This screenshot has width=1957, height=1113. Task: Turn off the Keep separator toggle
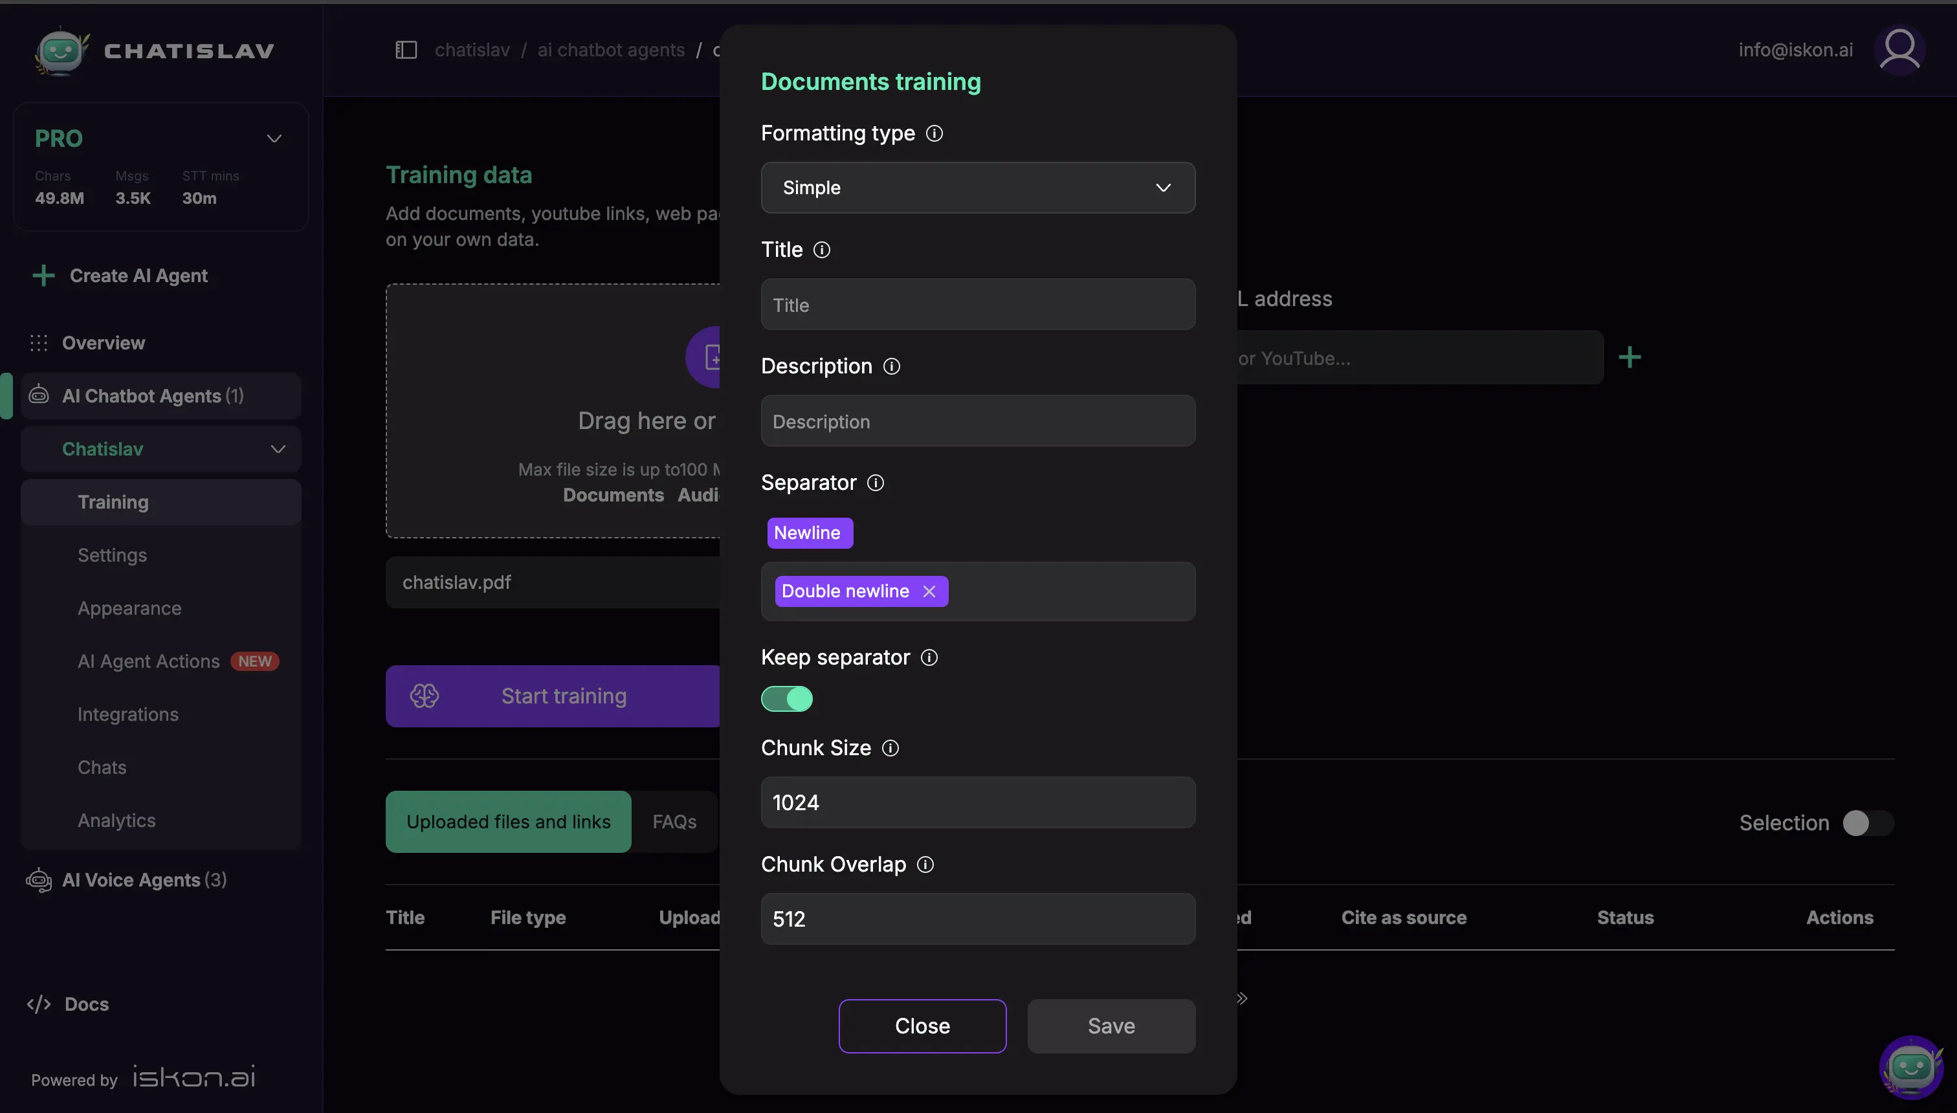787,699
